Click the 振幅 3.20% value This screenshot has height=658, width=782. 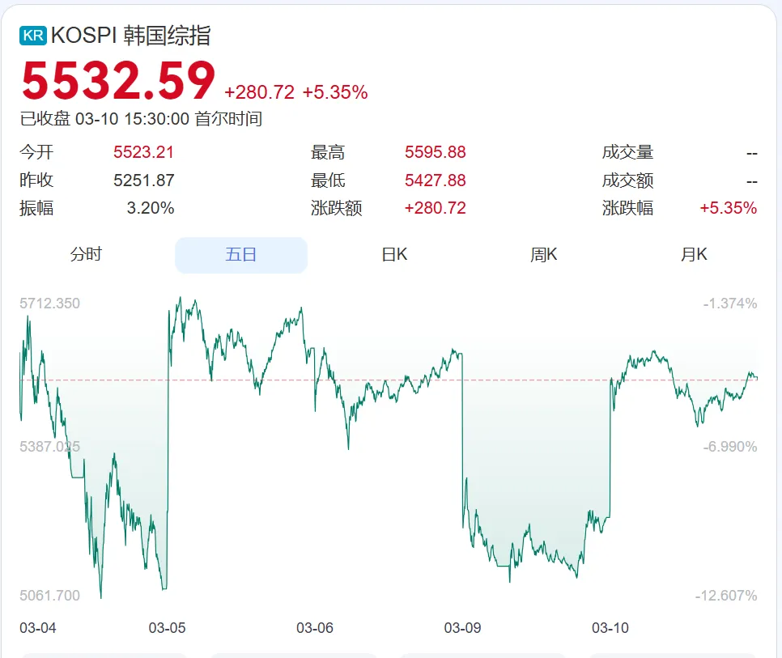click(150, 208)
